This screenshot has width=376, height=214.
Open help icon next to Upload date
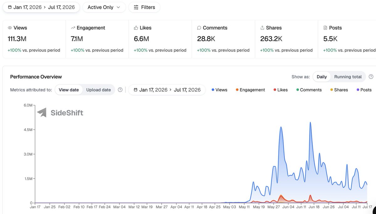tap(120, 90)
